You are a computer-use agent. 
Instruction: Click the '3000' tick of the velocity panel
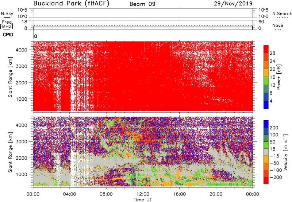pos(21,141)
